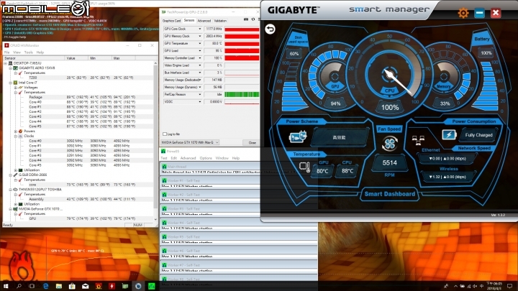This screenshot has width=518, height=291.
Task: Show hidden system tray icons
Action: pyautogui.click(x=455, y=286)
